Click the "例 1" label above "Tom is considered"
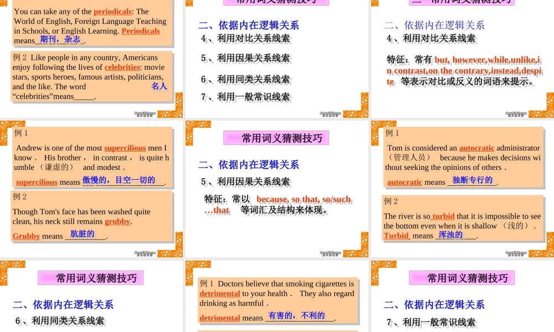 click(x=392, y=133)
